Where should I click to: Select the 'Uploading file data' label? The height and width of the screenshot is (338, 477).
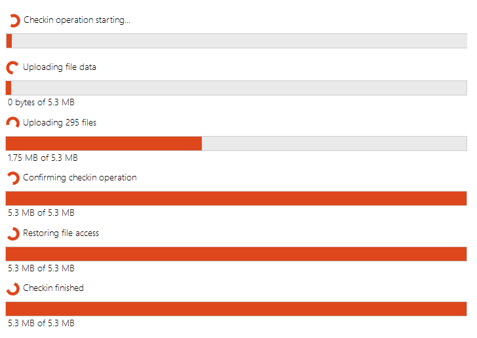(x=60, y=67)
